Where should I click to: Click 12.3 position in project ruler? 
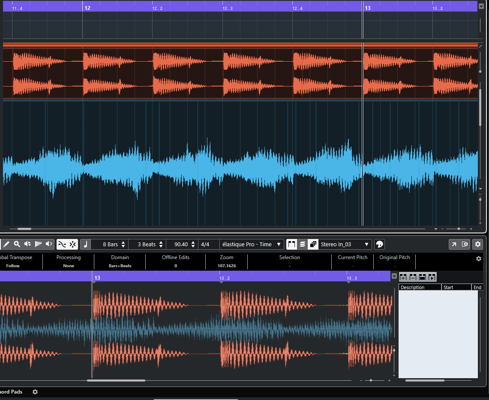[227, 9]
